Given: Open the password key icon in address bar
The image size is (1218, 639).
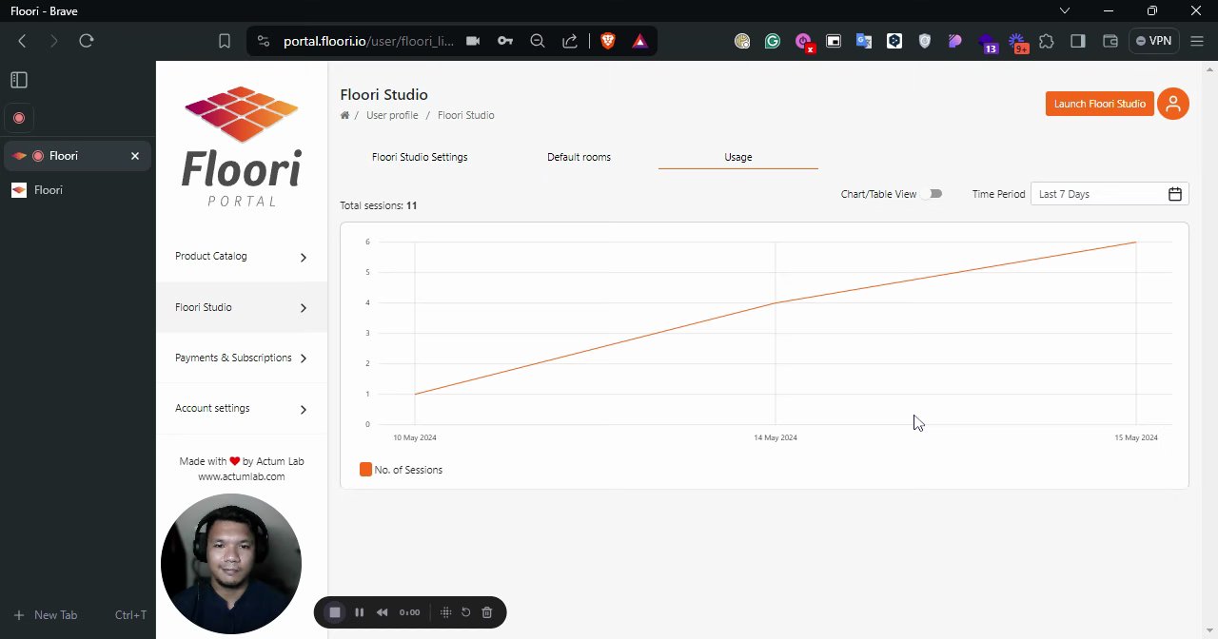Looking at the screenshot, I should pos(505,41).
